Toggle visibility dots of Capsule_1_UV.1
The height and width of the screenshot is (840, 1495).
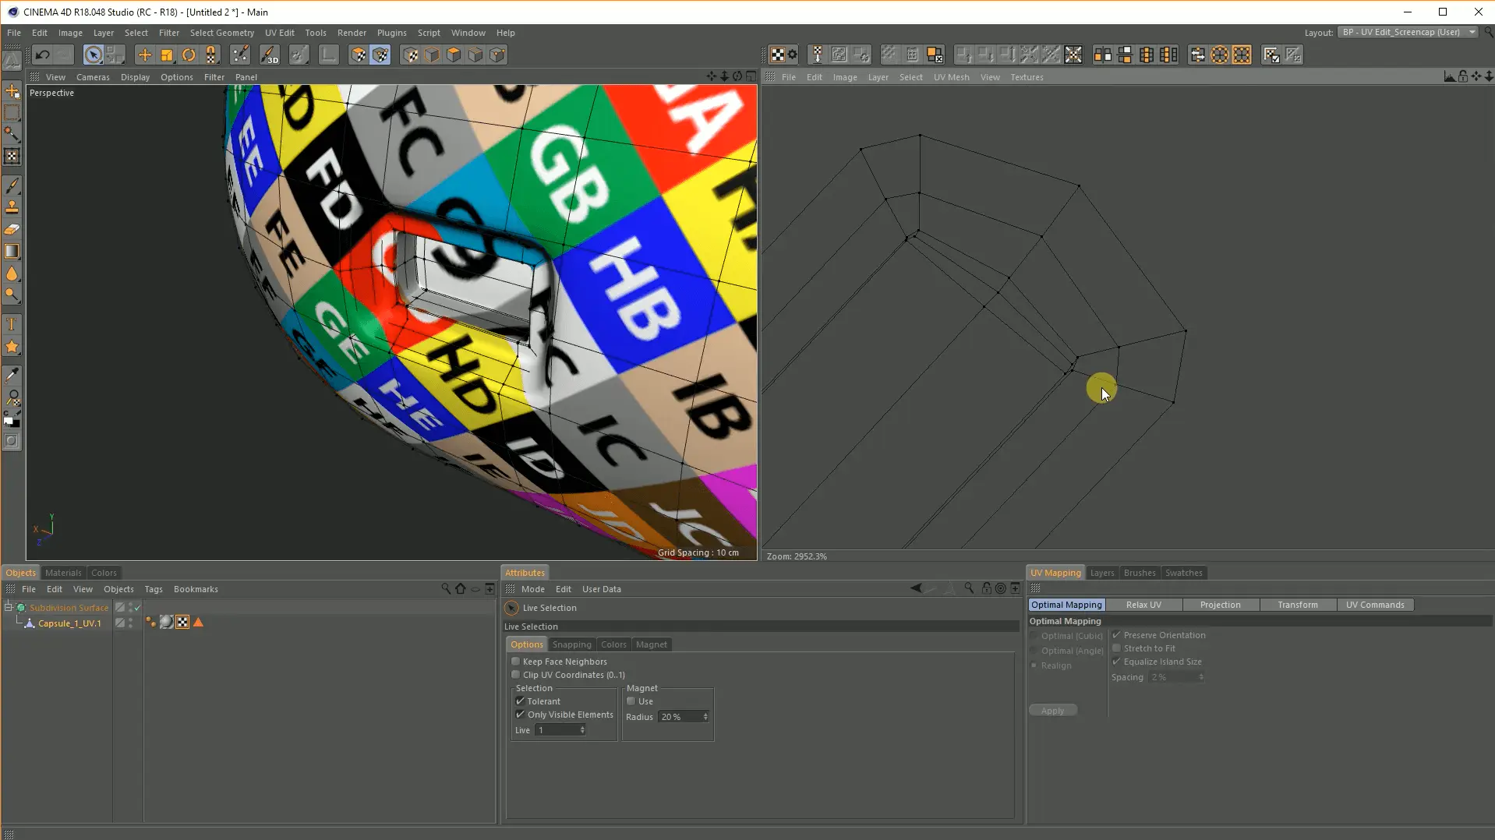pyautogui.click(x=130, y=623)
